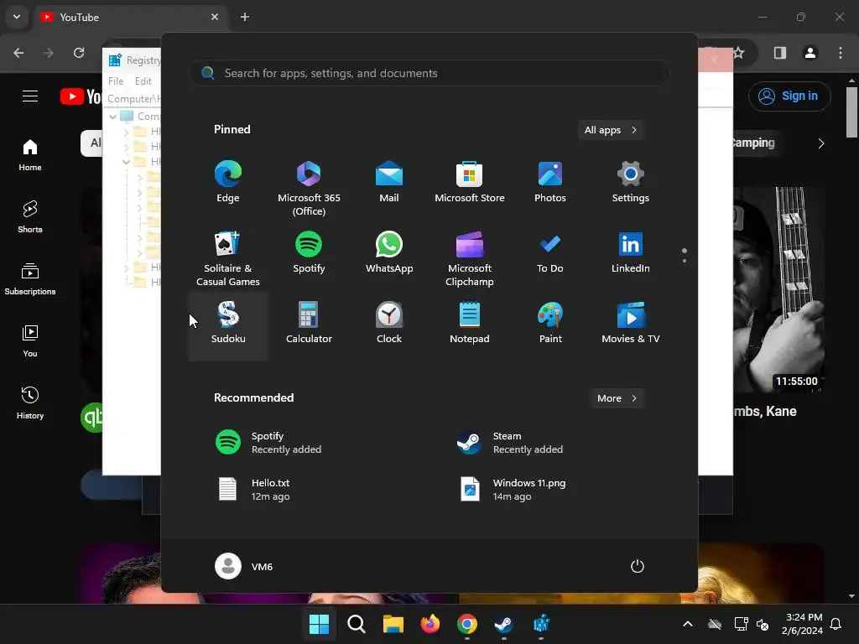Open YouTube Subscriptions

point(30,278)
